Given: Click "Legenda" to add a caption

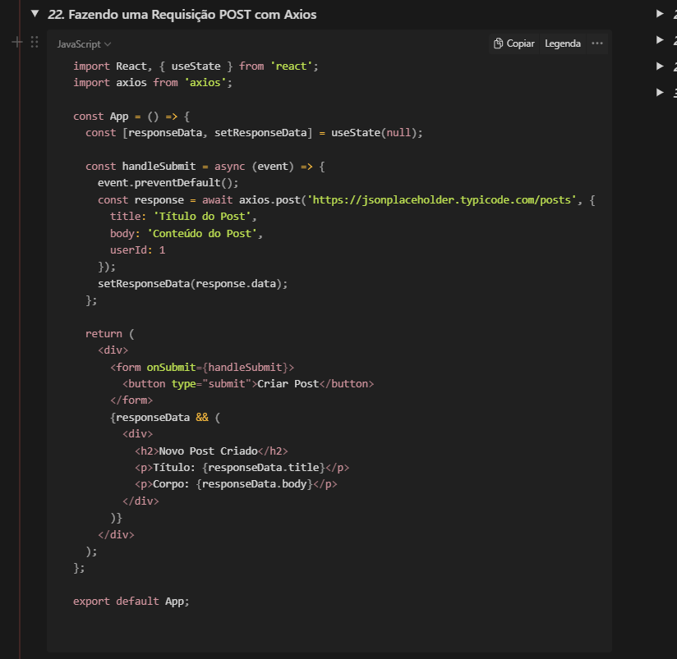Looking at the screenshot, I should click(562, 43).
